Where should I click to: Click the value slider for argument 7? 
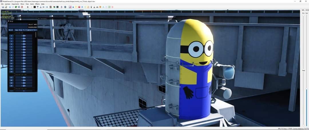pyautogui.click(x=24, y=52)
